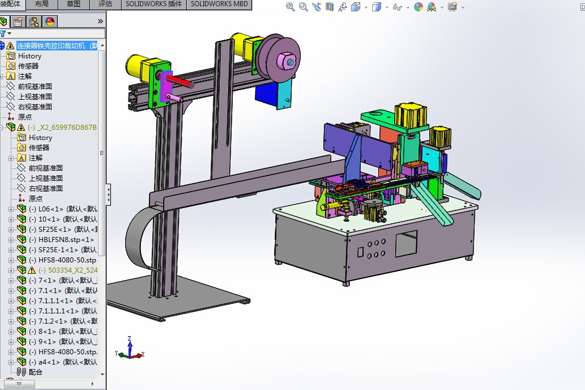Select the Zoom to Area tool

pos(304,7)
